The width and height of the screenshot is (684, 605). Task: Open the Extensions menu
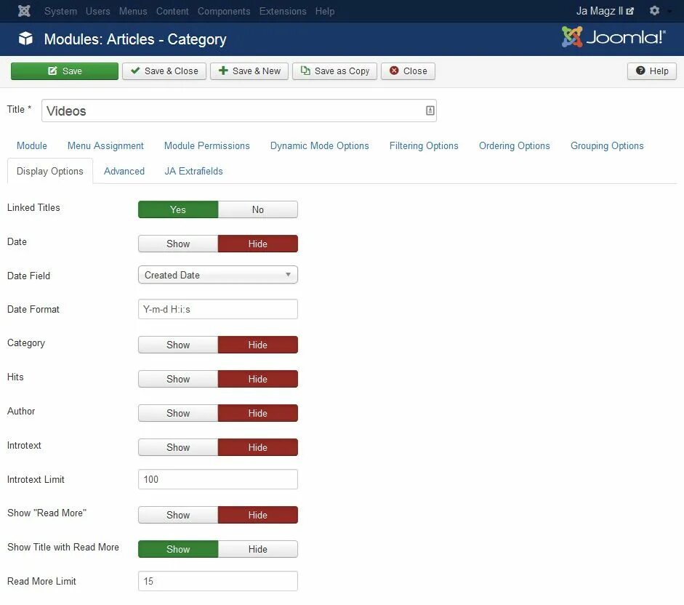click(x=283, y=12)
